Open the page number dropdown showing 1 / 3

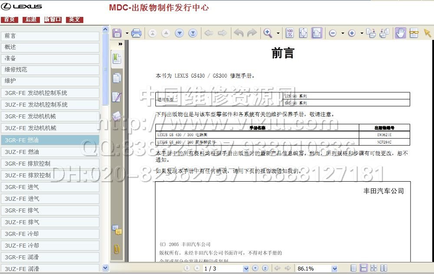coord(246,268)
